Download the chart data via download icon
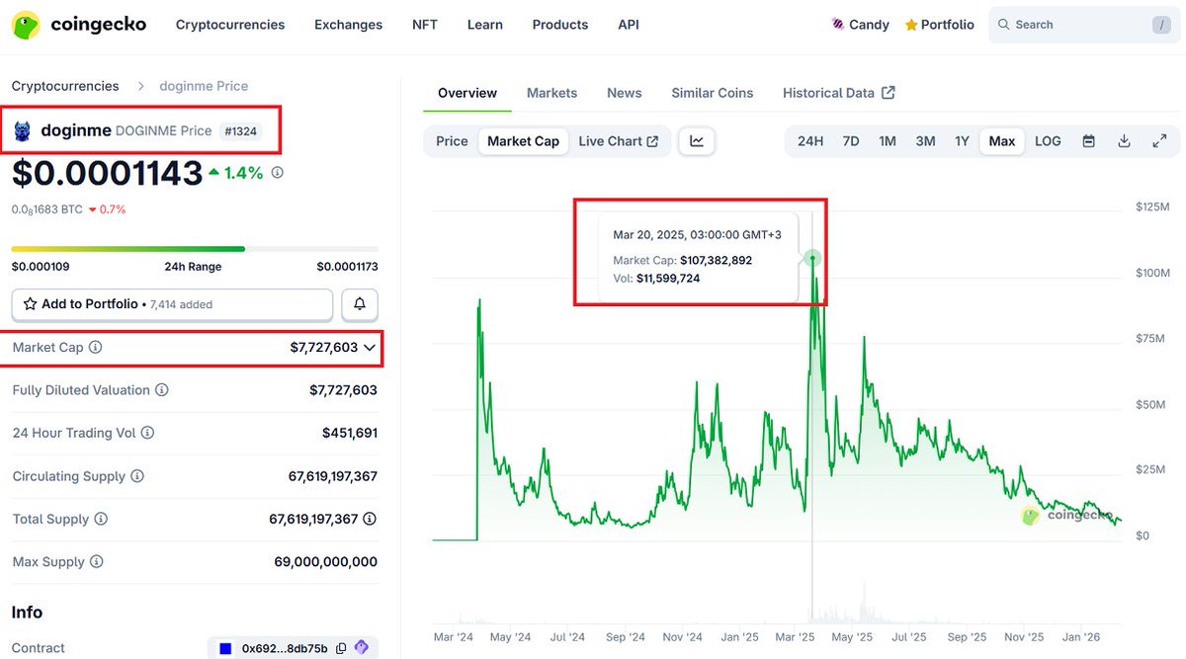The height and width of the screenshot is (659, 1186). point(1124,141)
